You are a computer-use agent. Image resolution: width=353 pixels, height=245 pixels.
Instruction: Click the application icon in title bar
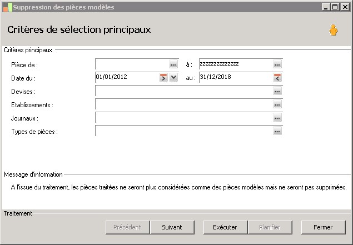pyautogui.click(x=7, y=7)
